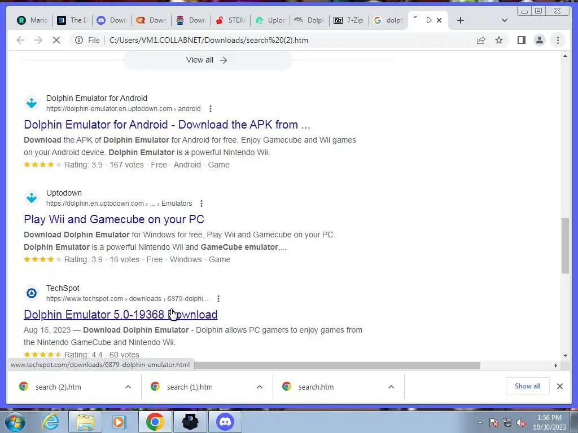Click the vertical scrollbar thumb

[565, 246]
